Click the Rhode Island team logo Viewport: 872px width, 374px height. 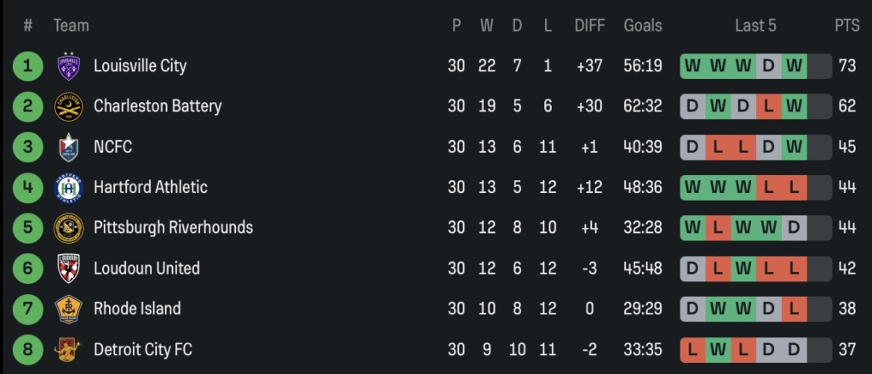pos(68,309)
